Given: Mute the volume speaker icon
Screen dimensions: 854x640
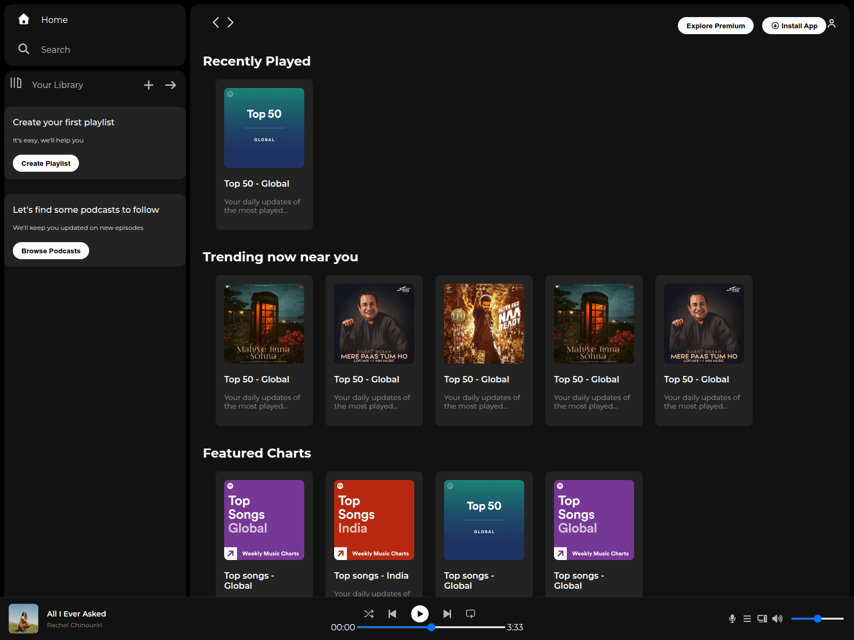Looking at the screenshot, I should (x=778, y=619).
